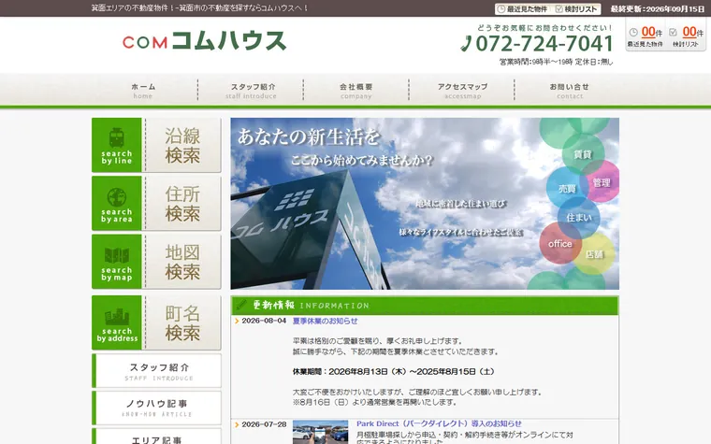Click the checkbox icon above 検討リスト counter

673,32
